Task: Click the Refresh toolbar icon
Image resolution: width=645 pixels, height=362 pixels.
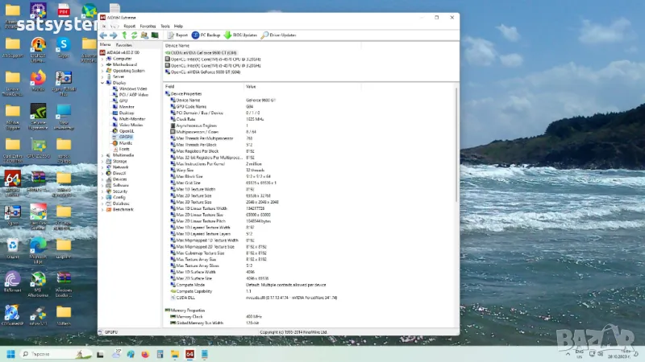Action: tap(134, 35)
